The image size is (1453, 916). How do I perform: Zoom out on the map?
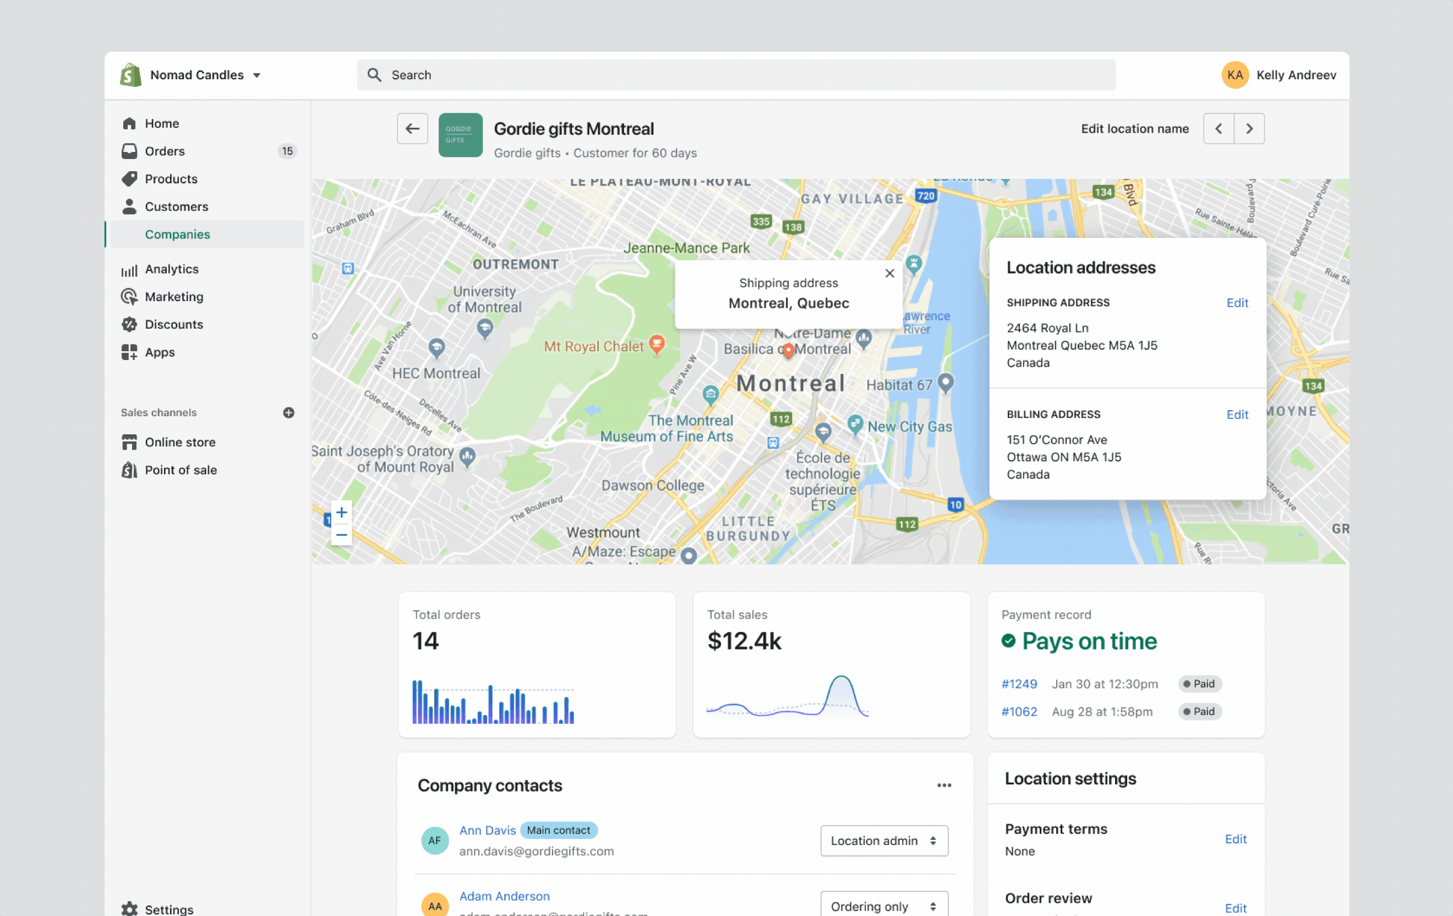point(342,535)
